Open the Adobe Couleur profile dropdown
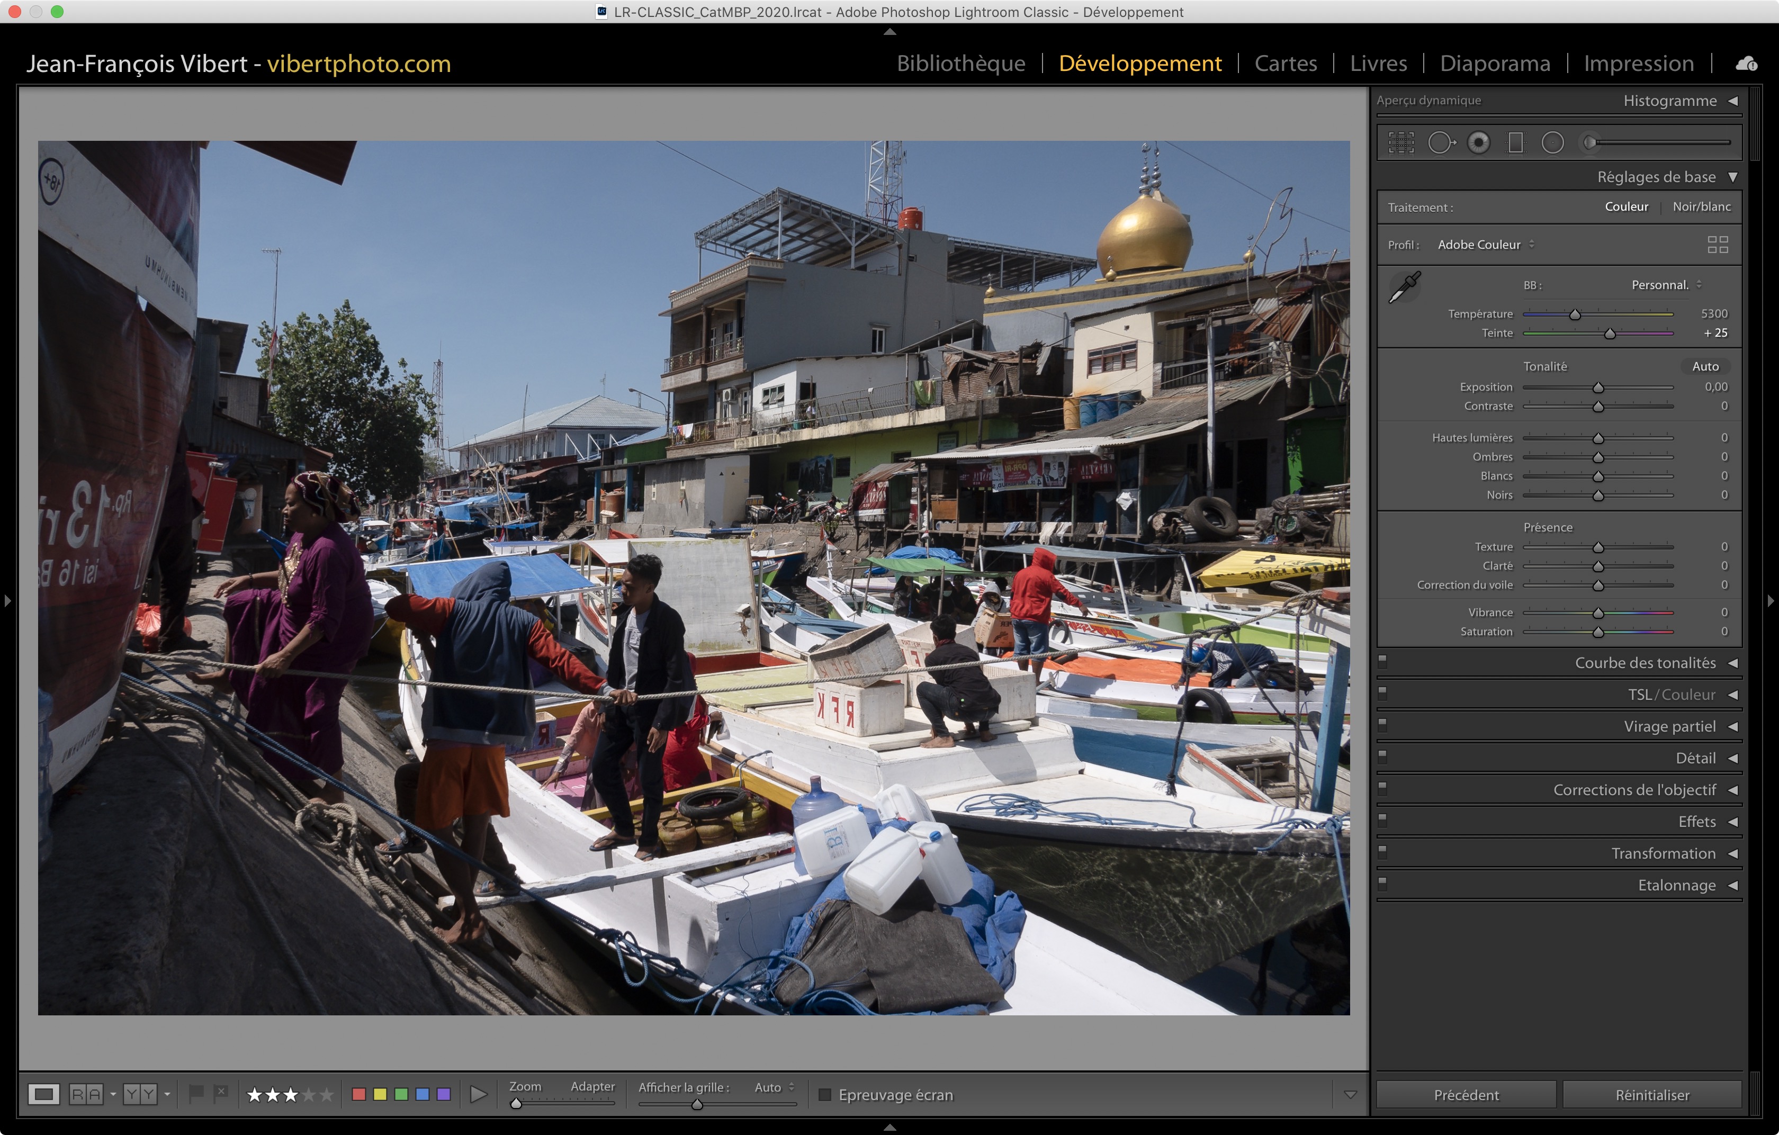 coord(1485,245)
